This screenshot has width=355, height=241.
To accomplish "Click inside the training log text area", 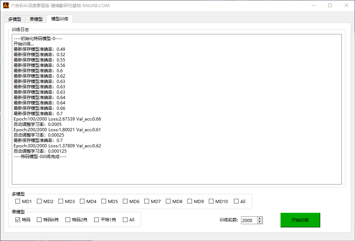I will pyautogui.click(x=177, y=168).
